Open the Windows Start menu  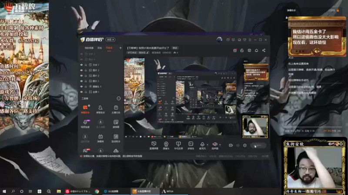[4, 191]
